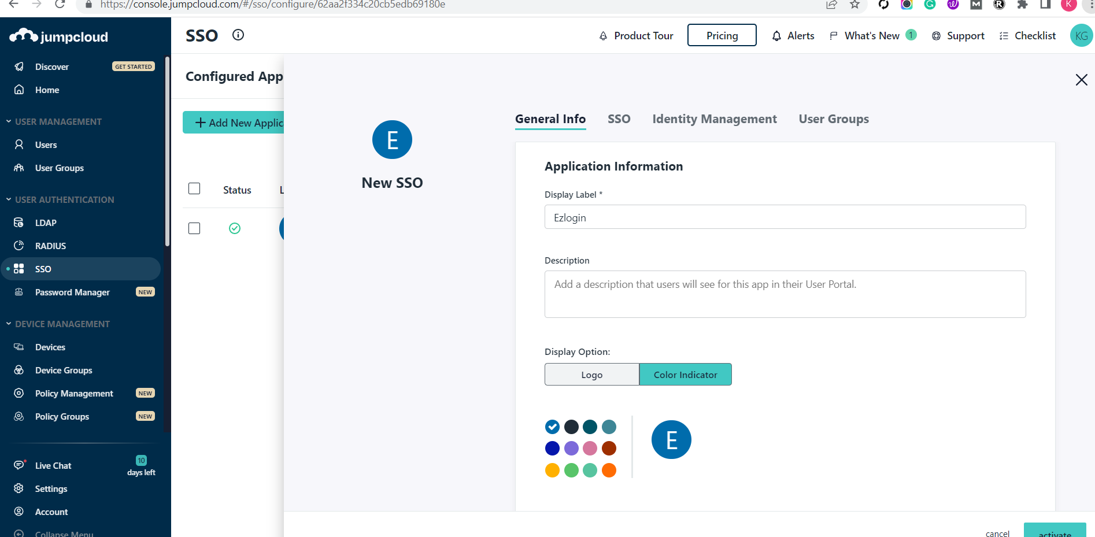Click the Policy Groups icon
This screenshot has width=1095, height=537.
(19, 416)
